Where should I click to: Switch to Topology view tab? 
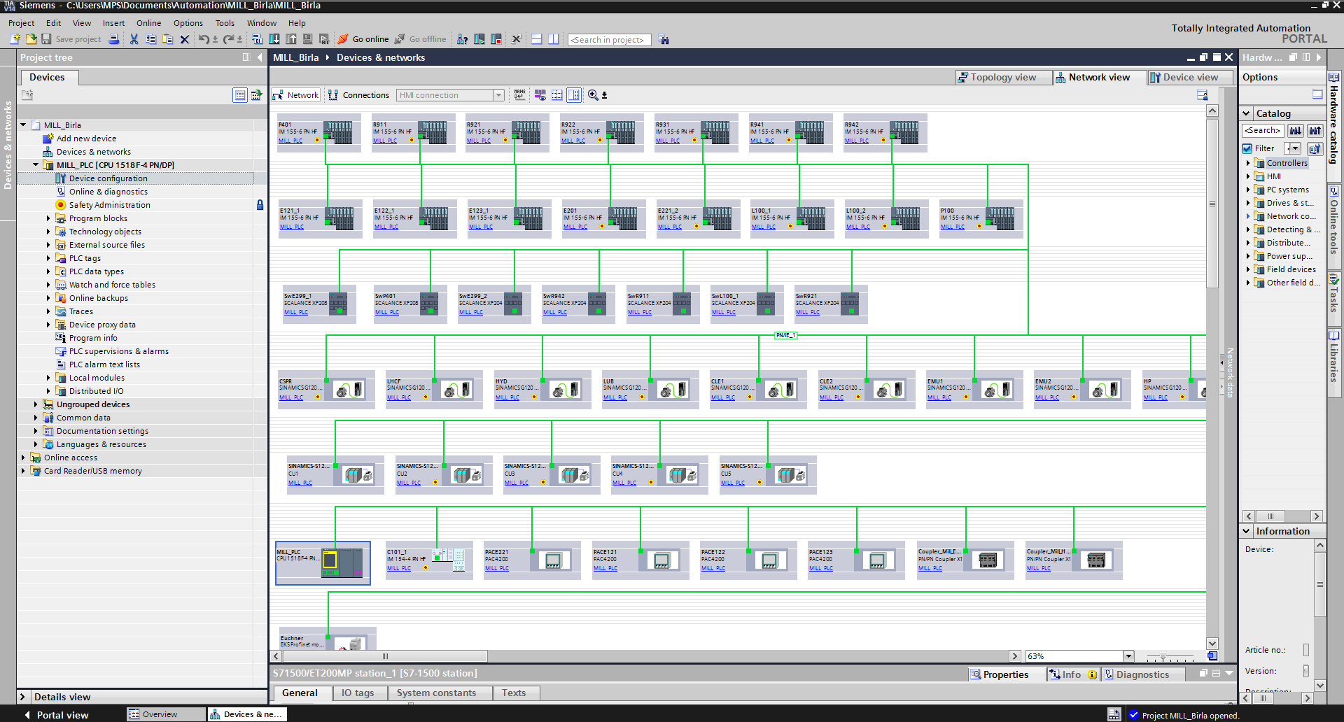[x=1003, y=77]
